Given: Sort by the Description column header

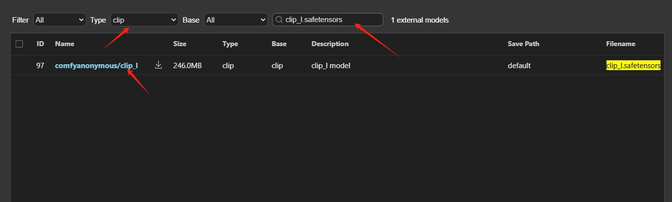Looking at the screenshot, I should [330, 44].
